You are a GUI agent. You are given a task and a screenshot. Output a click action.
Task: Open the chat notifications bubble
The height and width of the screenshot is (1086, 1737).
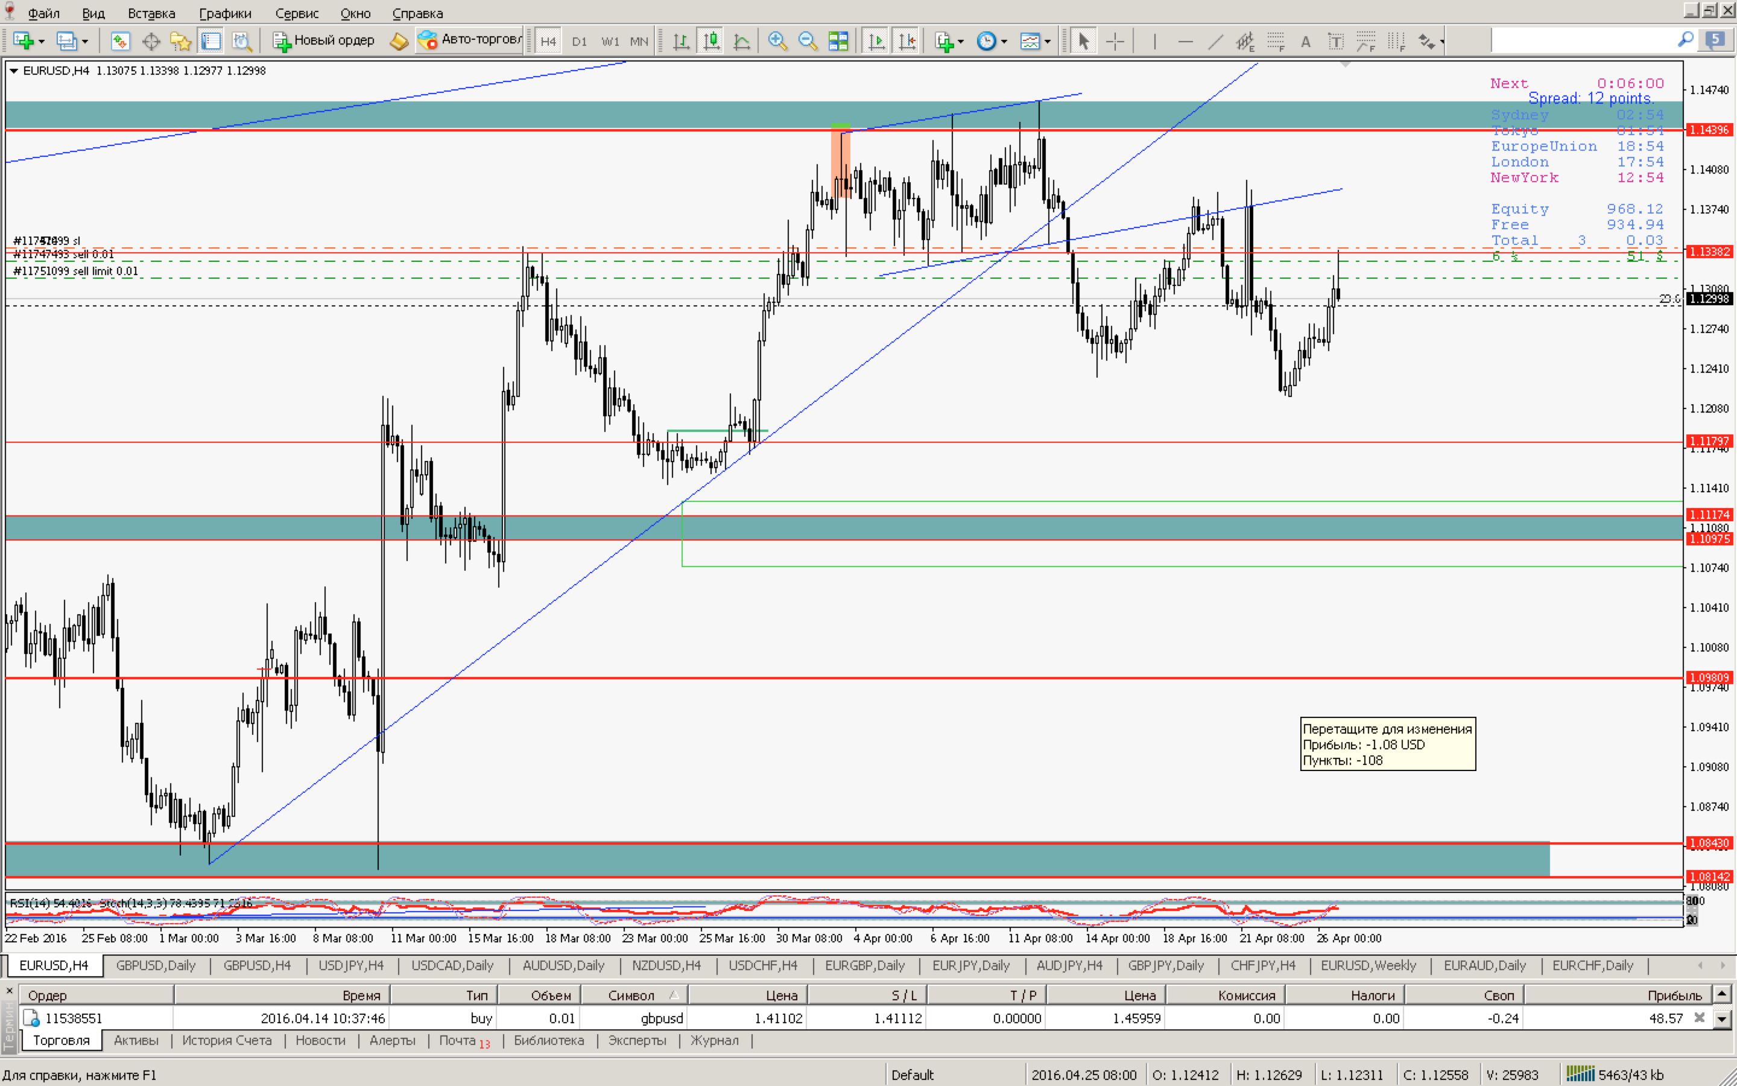pyautogui.click(x=1715, y=39)
